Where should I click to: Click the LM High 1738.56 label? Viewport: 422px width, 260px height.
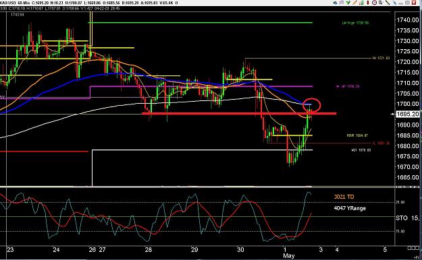[355, 23]
